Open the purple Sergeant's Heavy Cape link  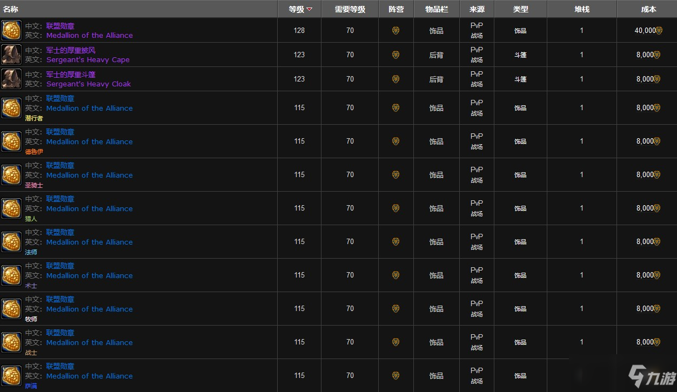coord(88,59)
